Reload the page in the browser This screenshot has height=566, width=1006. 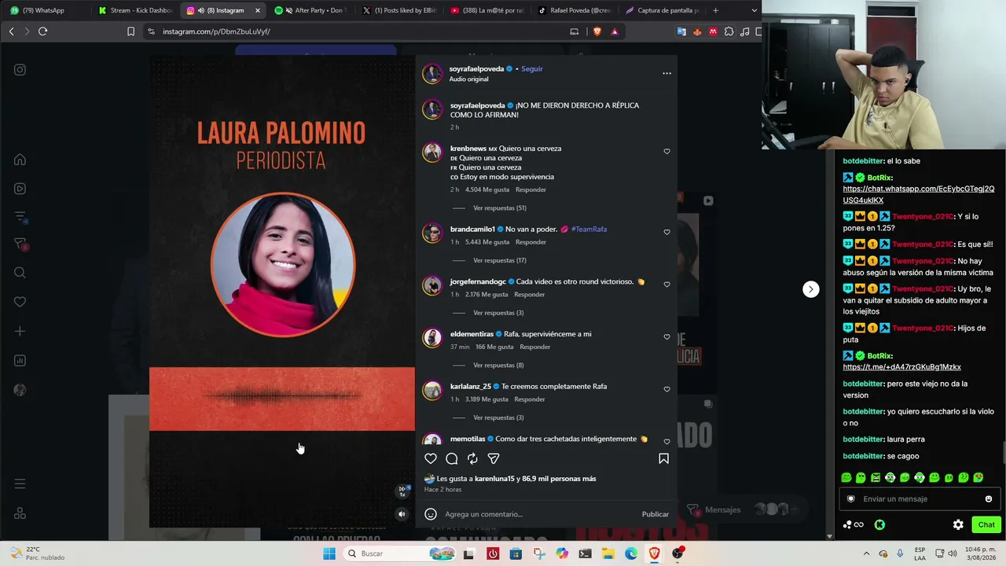42,31
